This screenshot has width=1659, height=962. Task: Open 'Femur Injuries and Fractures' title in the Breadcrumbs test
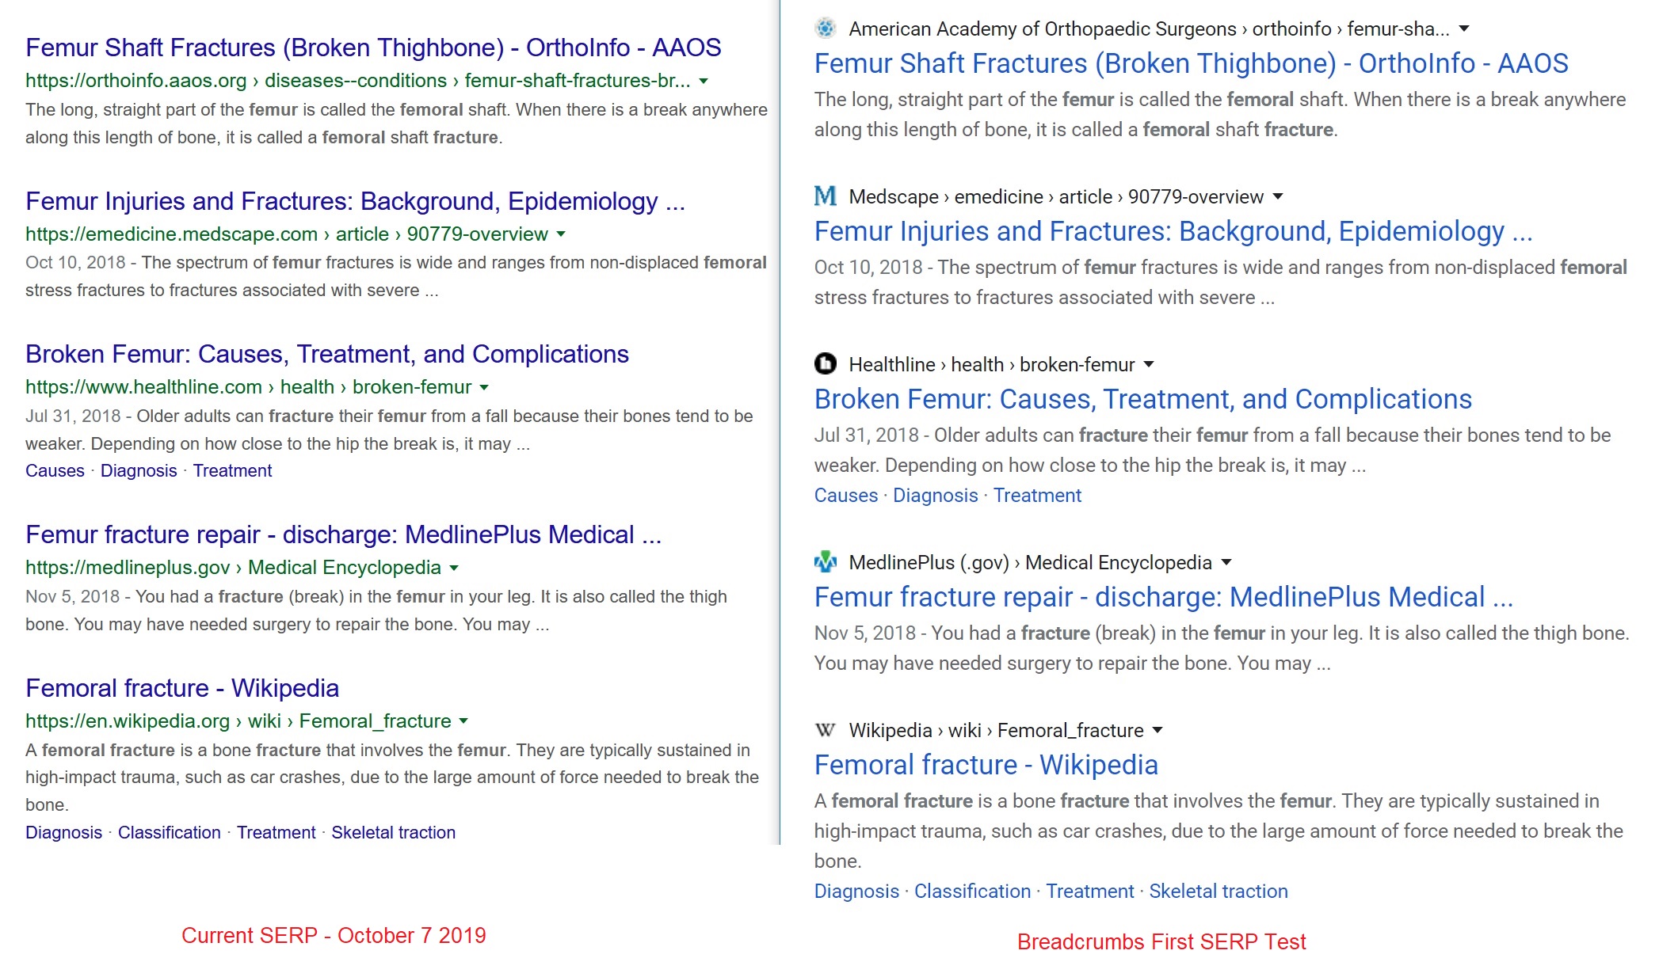click(1173, 231)
